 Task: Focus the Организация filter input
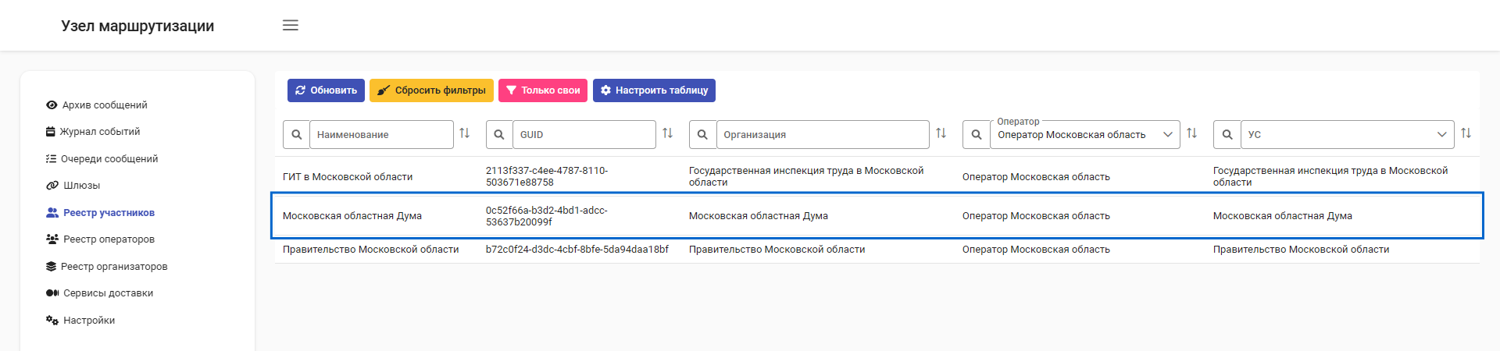point(822,135)
